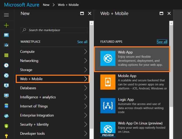Select the Web App featured app
This screenshot has width=182, height=139.
[x=132, y=59]
